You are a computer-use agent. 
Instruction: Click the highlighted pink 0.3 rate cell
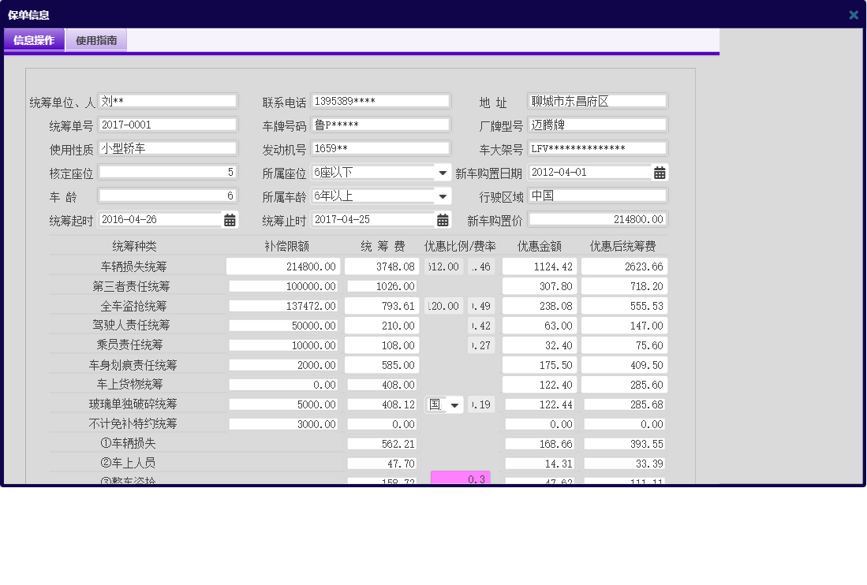pos(460,478)
